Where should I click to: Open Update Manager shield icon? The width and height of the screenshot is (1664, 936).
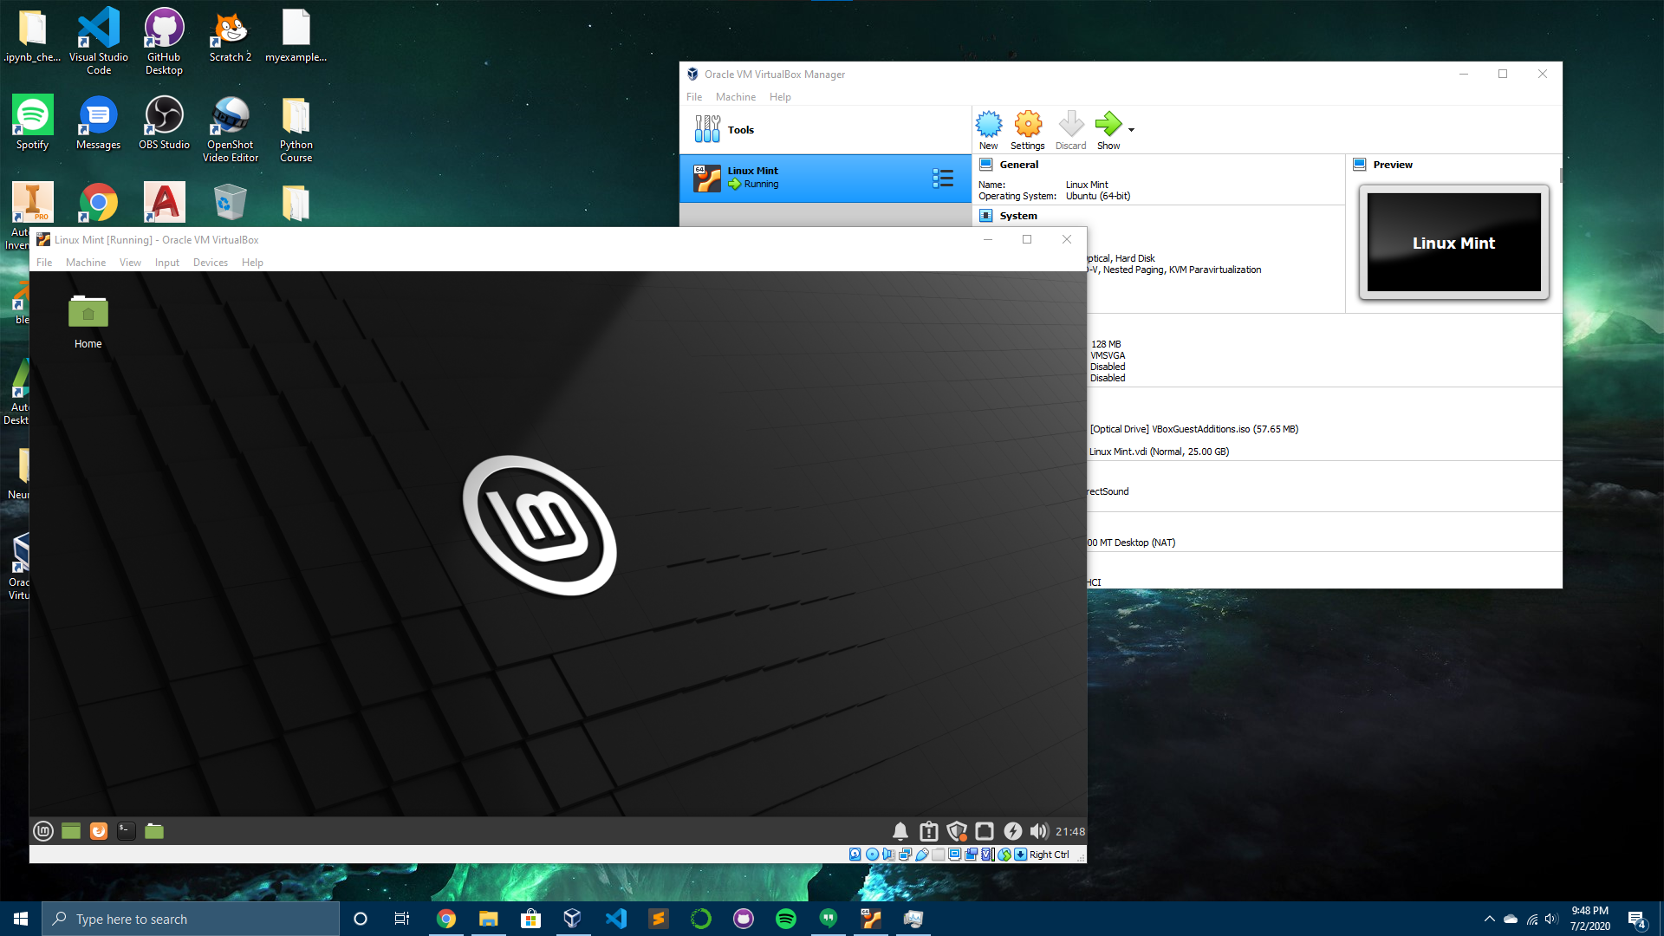(x=957, y=831)
